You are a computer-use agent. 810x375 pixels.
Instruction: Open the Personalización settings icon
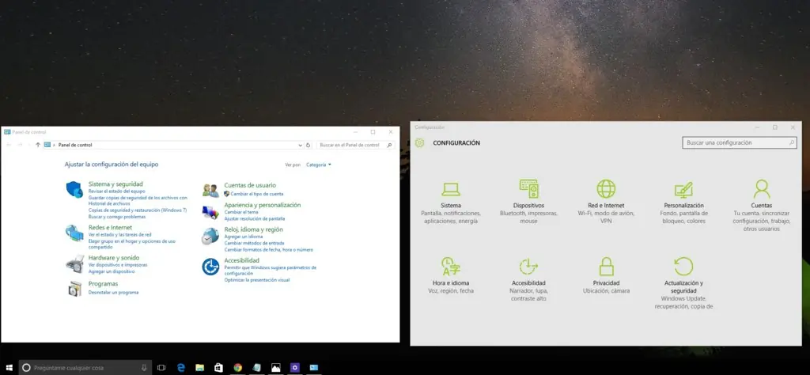(x=683, y=190)
